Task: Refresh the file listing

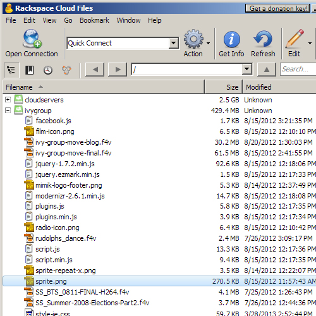Action: pos(263,39)
